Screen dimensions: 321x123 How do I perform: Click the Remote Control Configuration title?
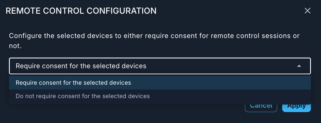[81, 11]
